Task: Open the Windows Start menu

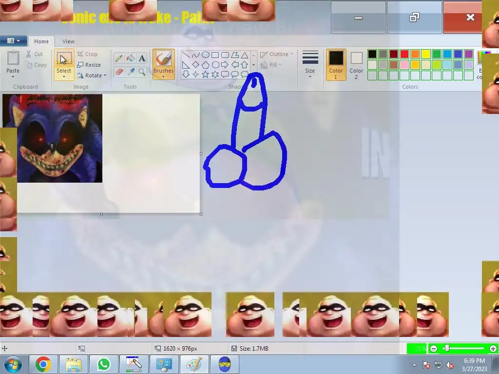Action: (13, 364)
